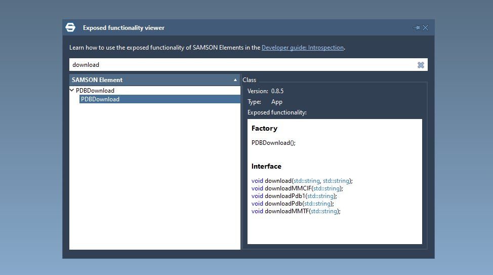Close the Exposed functionality viewer
Image resolution: width=493 pixels, height=275 pixels.
pyautogui.click(x=426, y=28)
